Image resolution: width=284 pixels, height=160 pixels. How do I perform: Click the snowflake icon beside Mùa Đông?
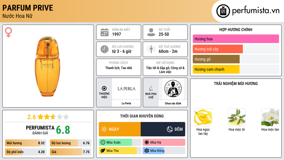(x=146, y=151)
